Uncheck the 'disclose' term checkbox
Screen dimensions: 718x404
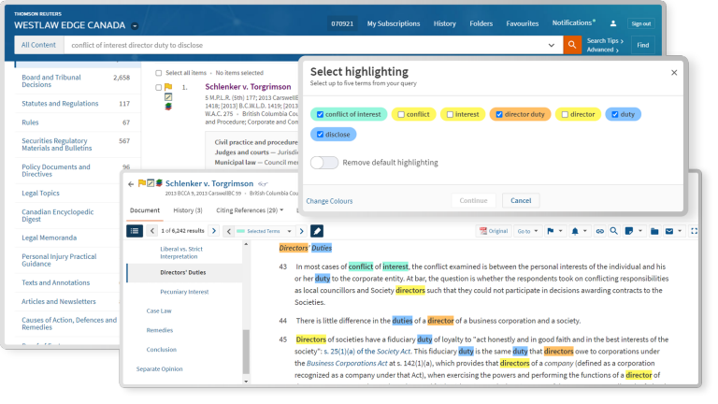click(320, 135)
